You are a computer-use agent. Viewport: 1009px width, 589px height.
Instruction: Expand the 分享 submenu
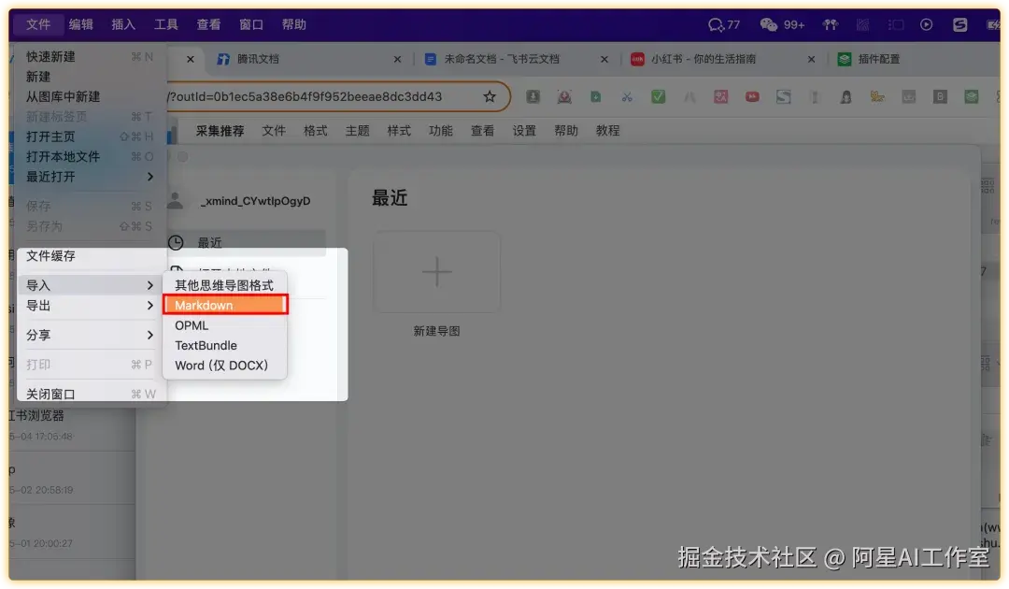pyautogui.click(x=90, y=335)
